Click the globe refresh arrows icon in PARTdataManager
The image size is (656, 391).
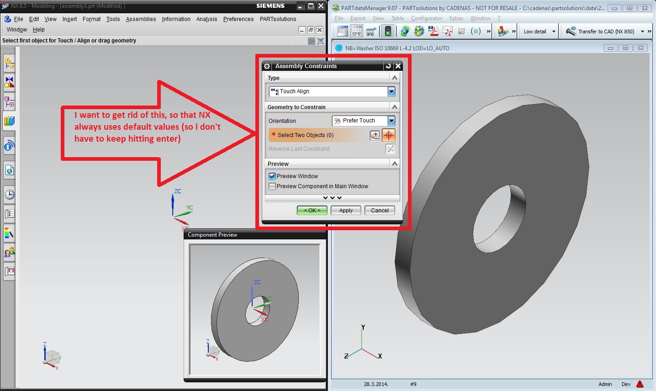coord(405,32)
